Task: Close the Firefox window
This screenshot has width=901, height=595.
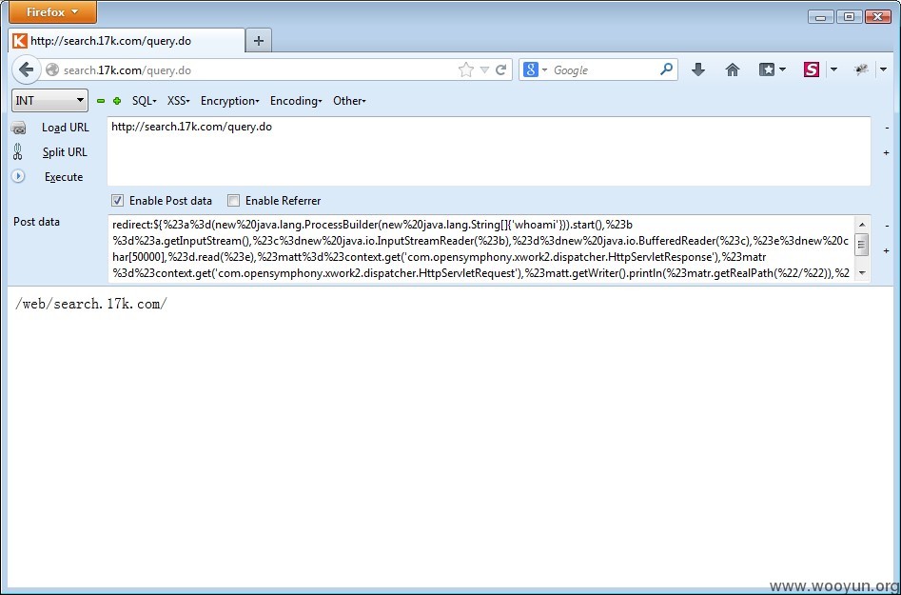Action: (x=877, y=17)
